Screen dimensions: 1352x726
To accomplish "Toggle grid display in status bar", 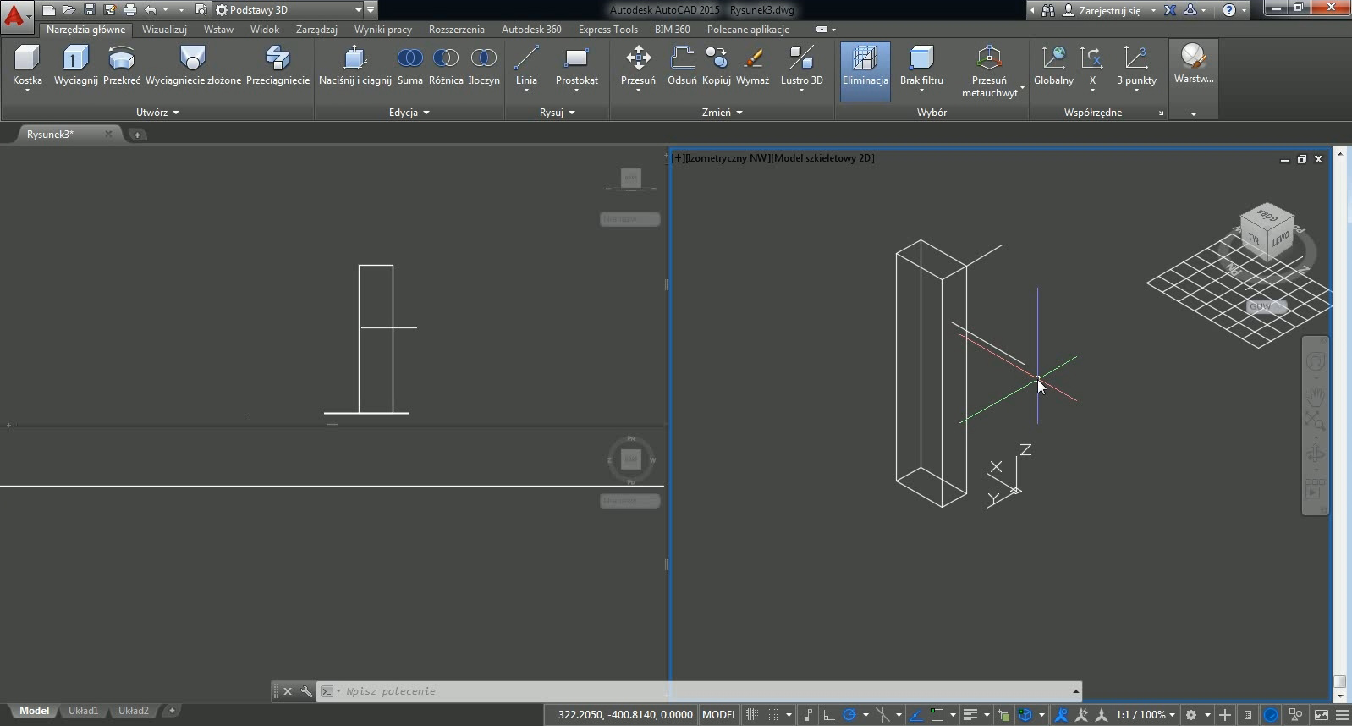I will tap(751, 715).
